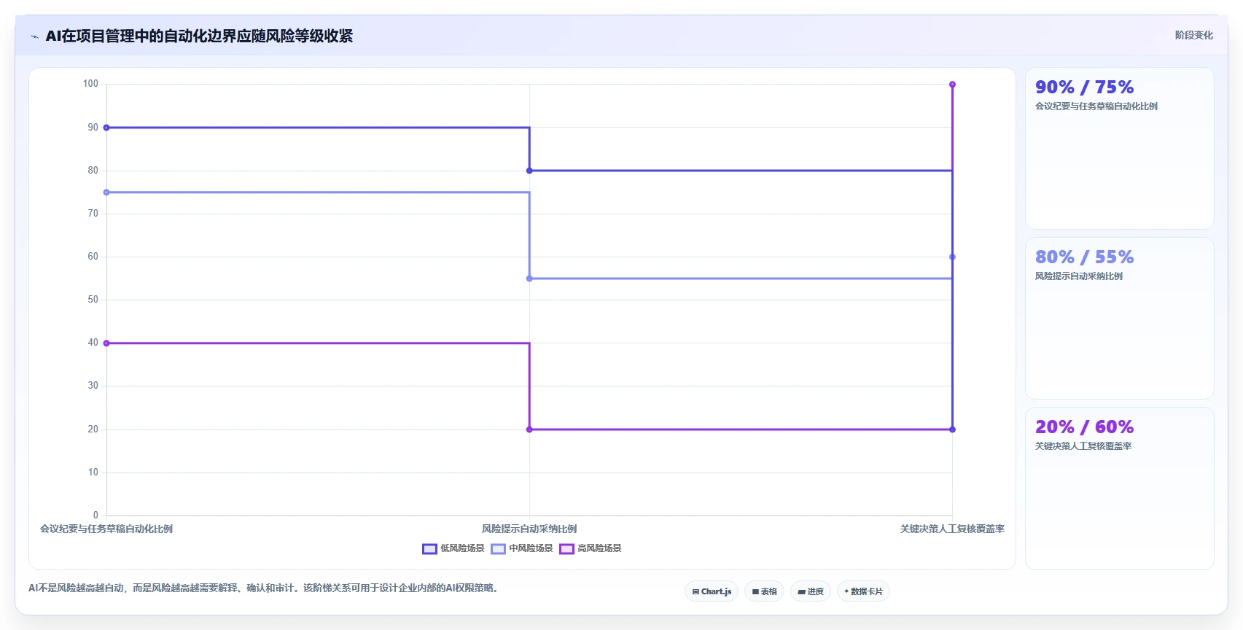This screenshot has width=1243, height=630.
Task: Click the chart title AI在项目管理中的自动化边界
Action: [199, 36]
